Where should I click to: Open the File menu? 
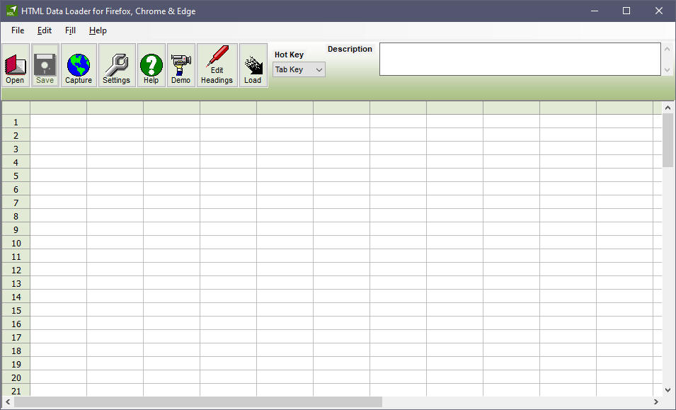(x=18, y=30)
